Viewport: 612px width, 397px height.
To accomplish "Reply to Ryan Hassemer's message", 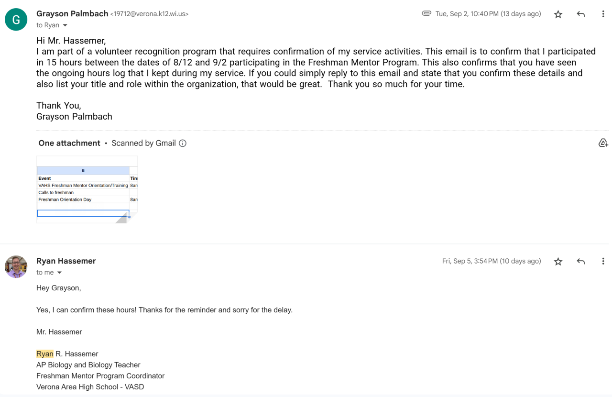I will click(580, 261).
